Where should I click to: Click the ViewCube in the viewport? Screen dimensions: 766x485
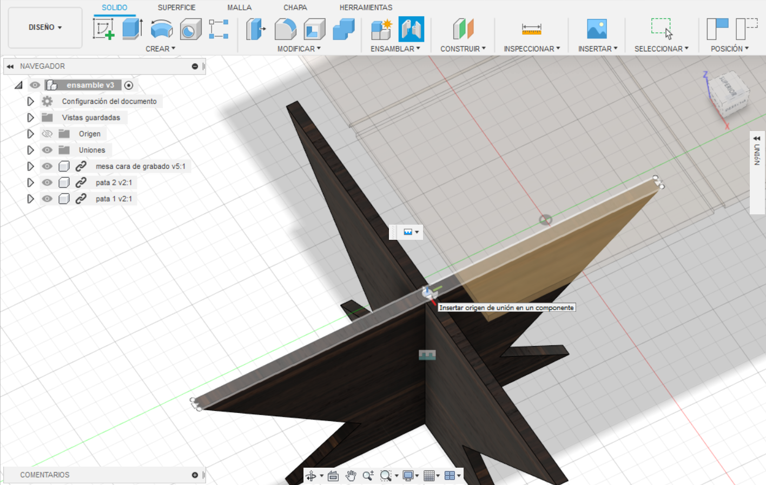[x=730, y=95]
